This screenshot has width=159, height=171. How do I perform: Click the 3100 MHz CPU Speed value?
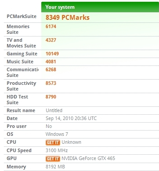coord(57,150)
